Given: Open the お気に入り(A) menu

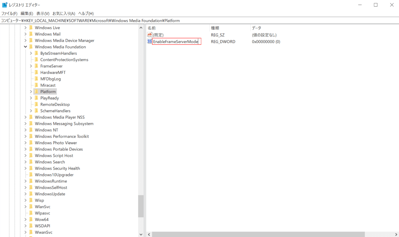Looking at the screenshot, I should tap(64, 14).
